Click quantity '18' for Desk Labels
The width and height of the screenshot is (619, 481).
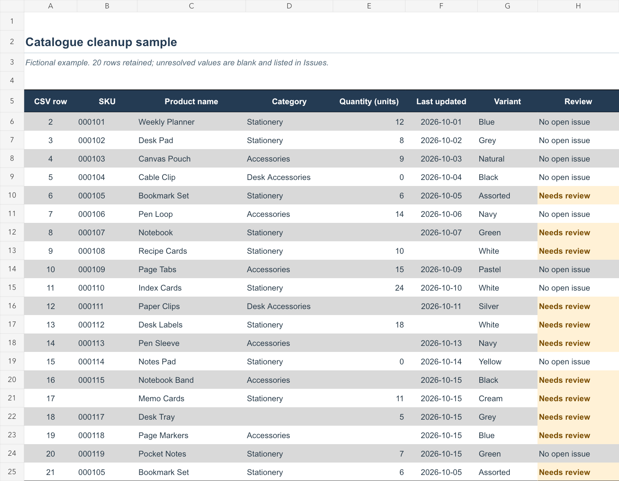click(x=369, y=325)
